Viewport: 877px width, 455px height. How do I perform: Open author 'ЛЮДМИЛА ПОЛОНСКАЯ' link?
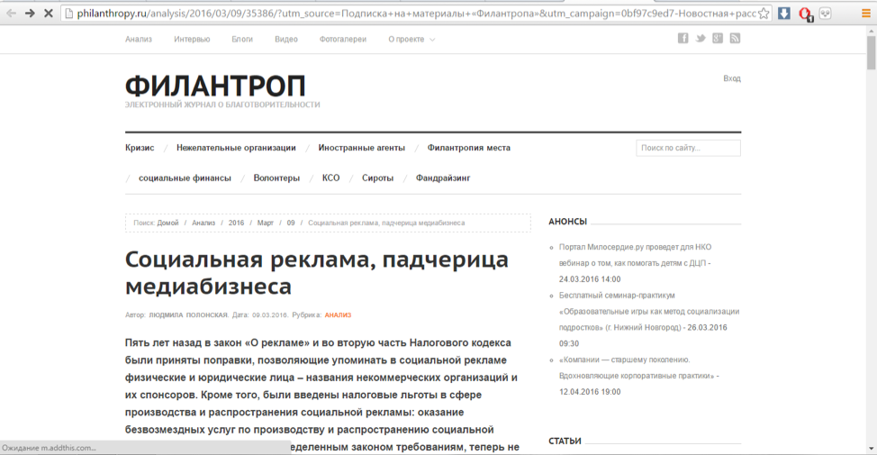(188, 315)
